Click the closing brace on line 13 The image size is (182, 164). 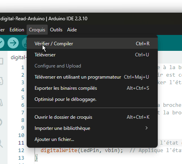(36, 158)
